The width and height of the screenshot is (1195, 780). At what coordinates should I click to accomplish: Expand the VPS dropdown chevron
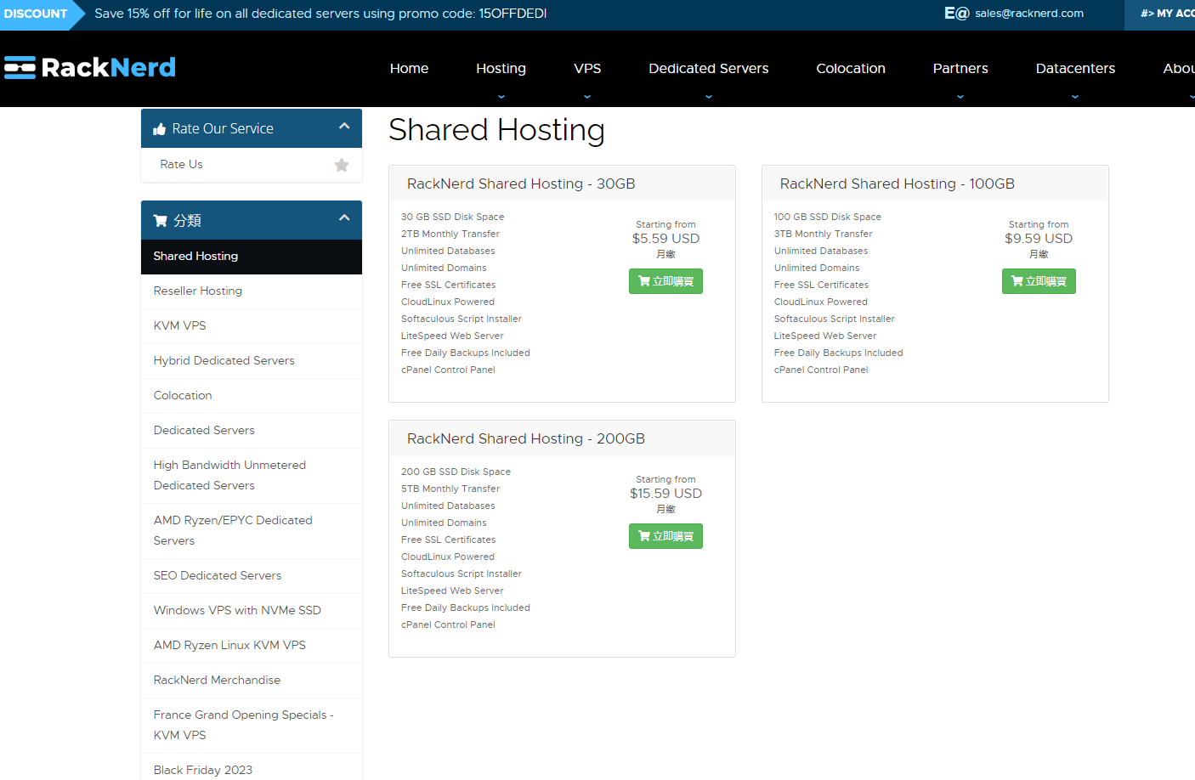(x=587, y=97)
